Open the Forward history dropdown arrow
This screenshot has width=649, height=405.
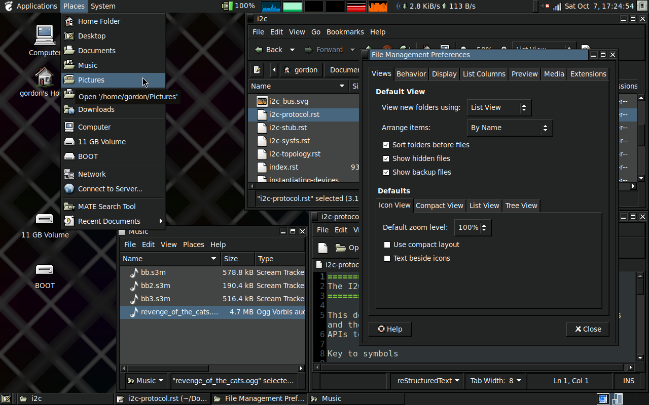pyautogui.click(x=353, y=50)
